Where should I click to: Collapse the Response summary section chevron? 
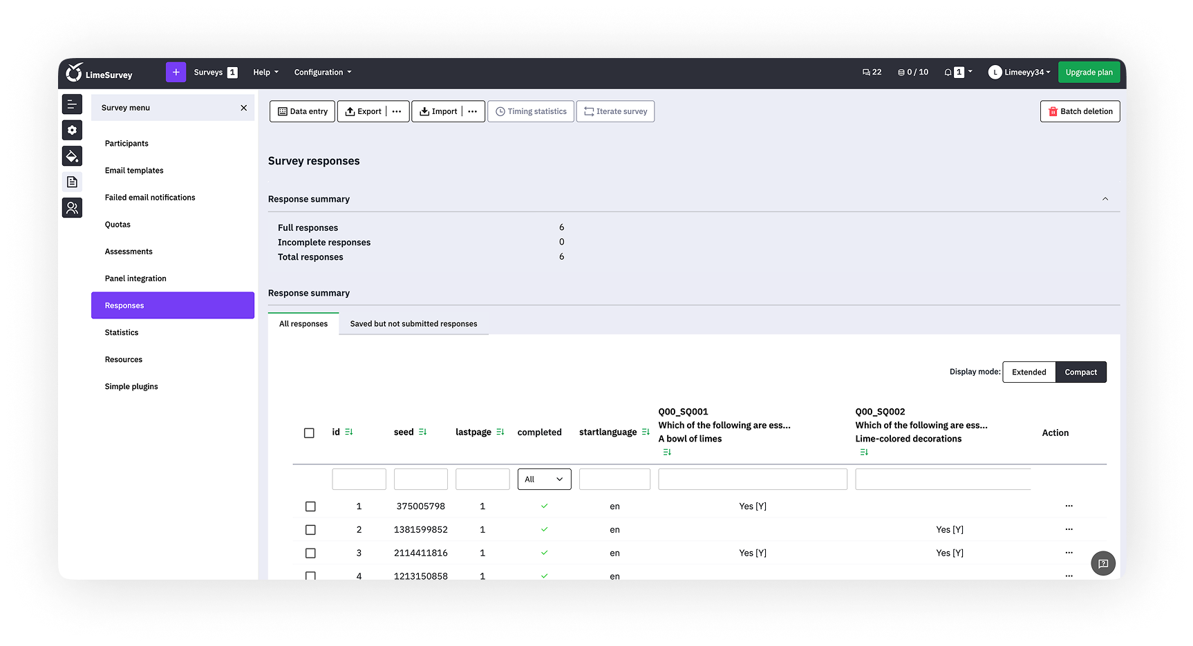(1105, 199)
